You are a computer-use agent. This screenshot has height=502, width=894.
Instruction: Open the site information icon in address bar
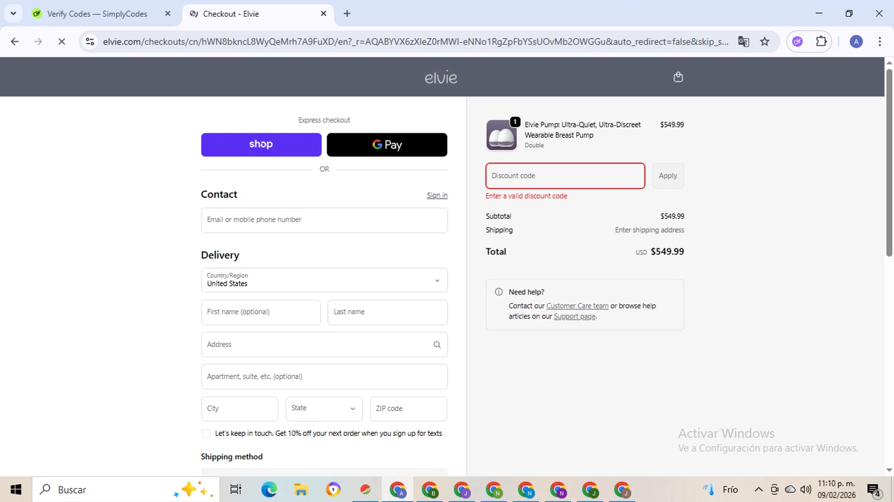pos(90,42)
